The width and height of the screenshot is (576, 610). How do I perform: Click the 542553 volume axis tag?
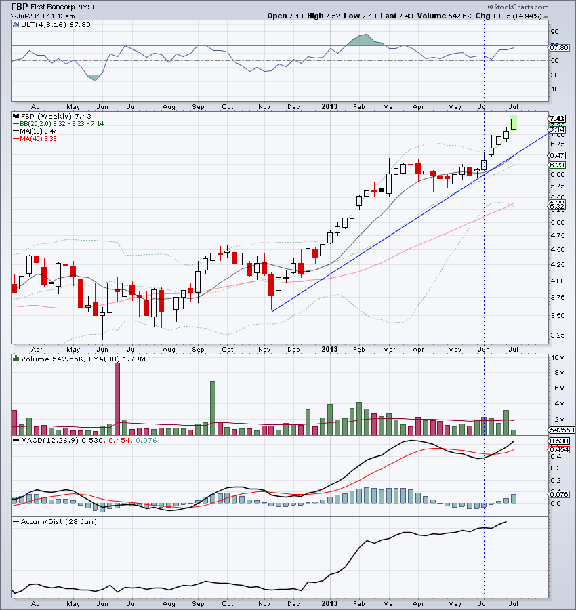(562, 430)
